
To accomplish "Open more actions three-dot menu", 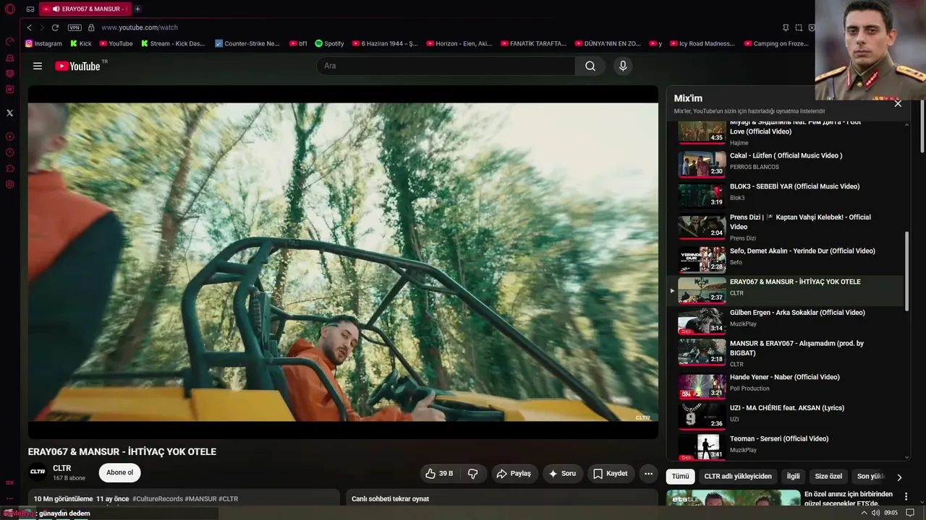I will pos(648,474).
